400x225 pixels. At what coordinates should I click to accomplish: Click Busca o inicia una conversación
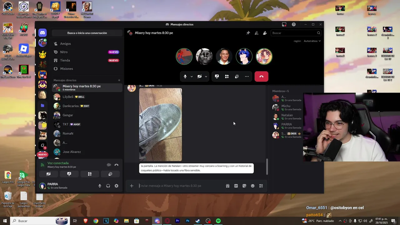point(87,33)
